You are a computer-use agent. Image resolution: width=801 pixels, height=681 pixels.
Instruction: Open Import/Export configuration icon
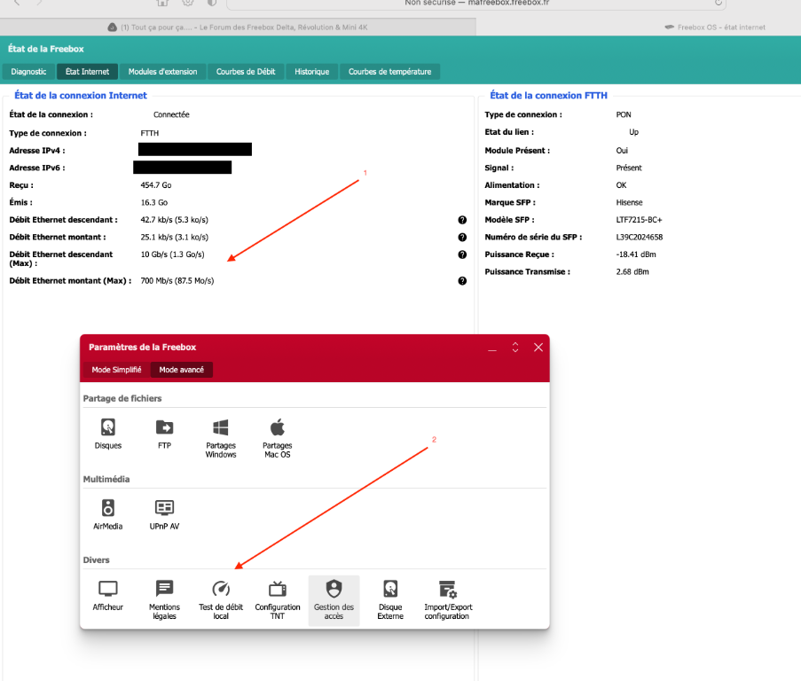pos(448,599)
